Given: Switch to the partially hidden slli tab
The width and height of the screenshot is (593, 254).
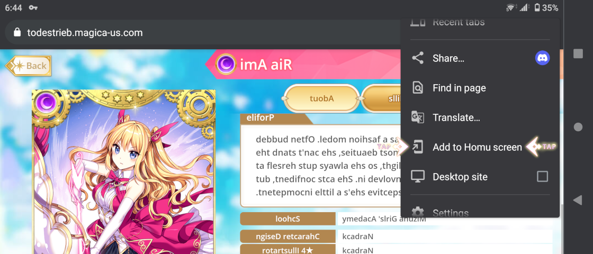Looking at the screenshot, I should tap(382, 98).
